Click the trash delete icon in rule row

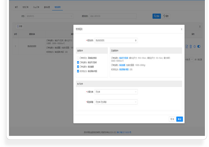(x=191, y=46)
